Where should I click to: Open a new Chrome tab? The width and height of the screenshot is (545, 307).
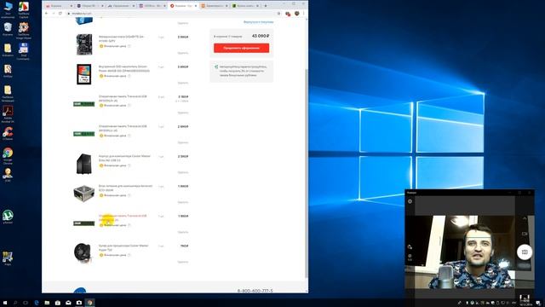(266, 6)
